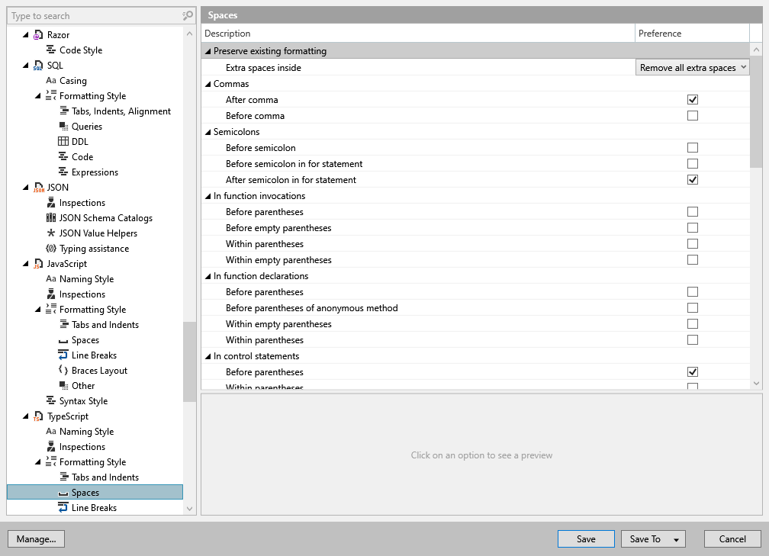Open the Save To dropdown arrow
769x556 pixels.
[x=676, y=539]
